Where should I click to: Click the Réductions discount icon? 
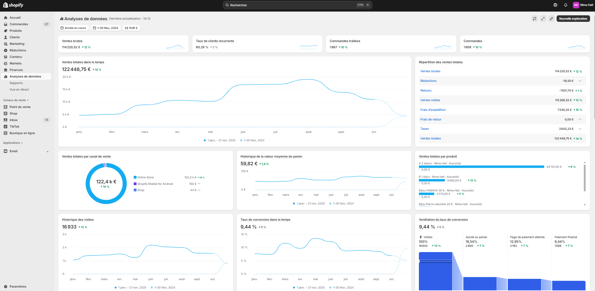(x=6, y=50)
